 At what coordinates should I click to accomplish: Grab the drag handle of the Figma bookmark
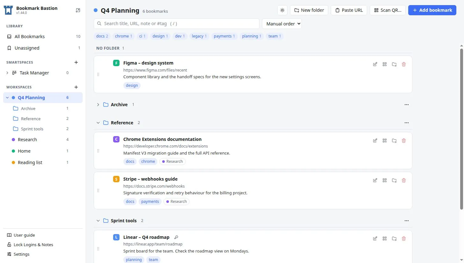(x=98, y=74)
